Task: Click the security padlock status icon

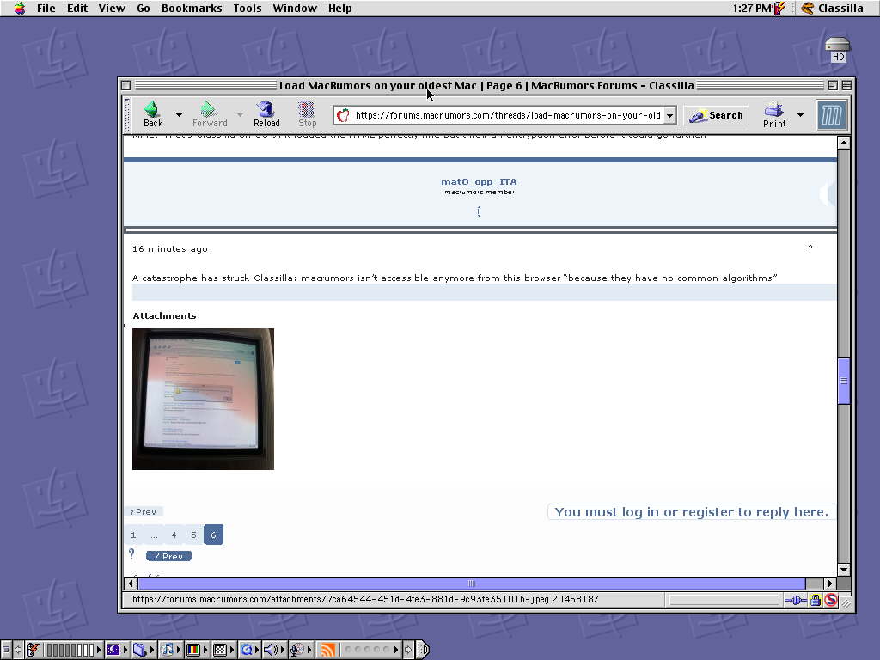Action: 816,601
